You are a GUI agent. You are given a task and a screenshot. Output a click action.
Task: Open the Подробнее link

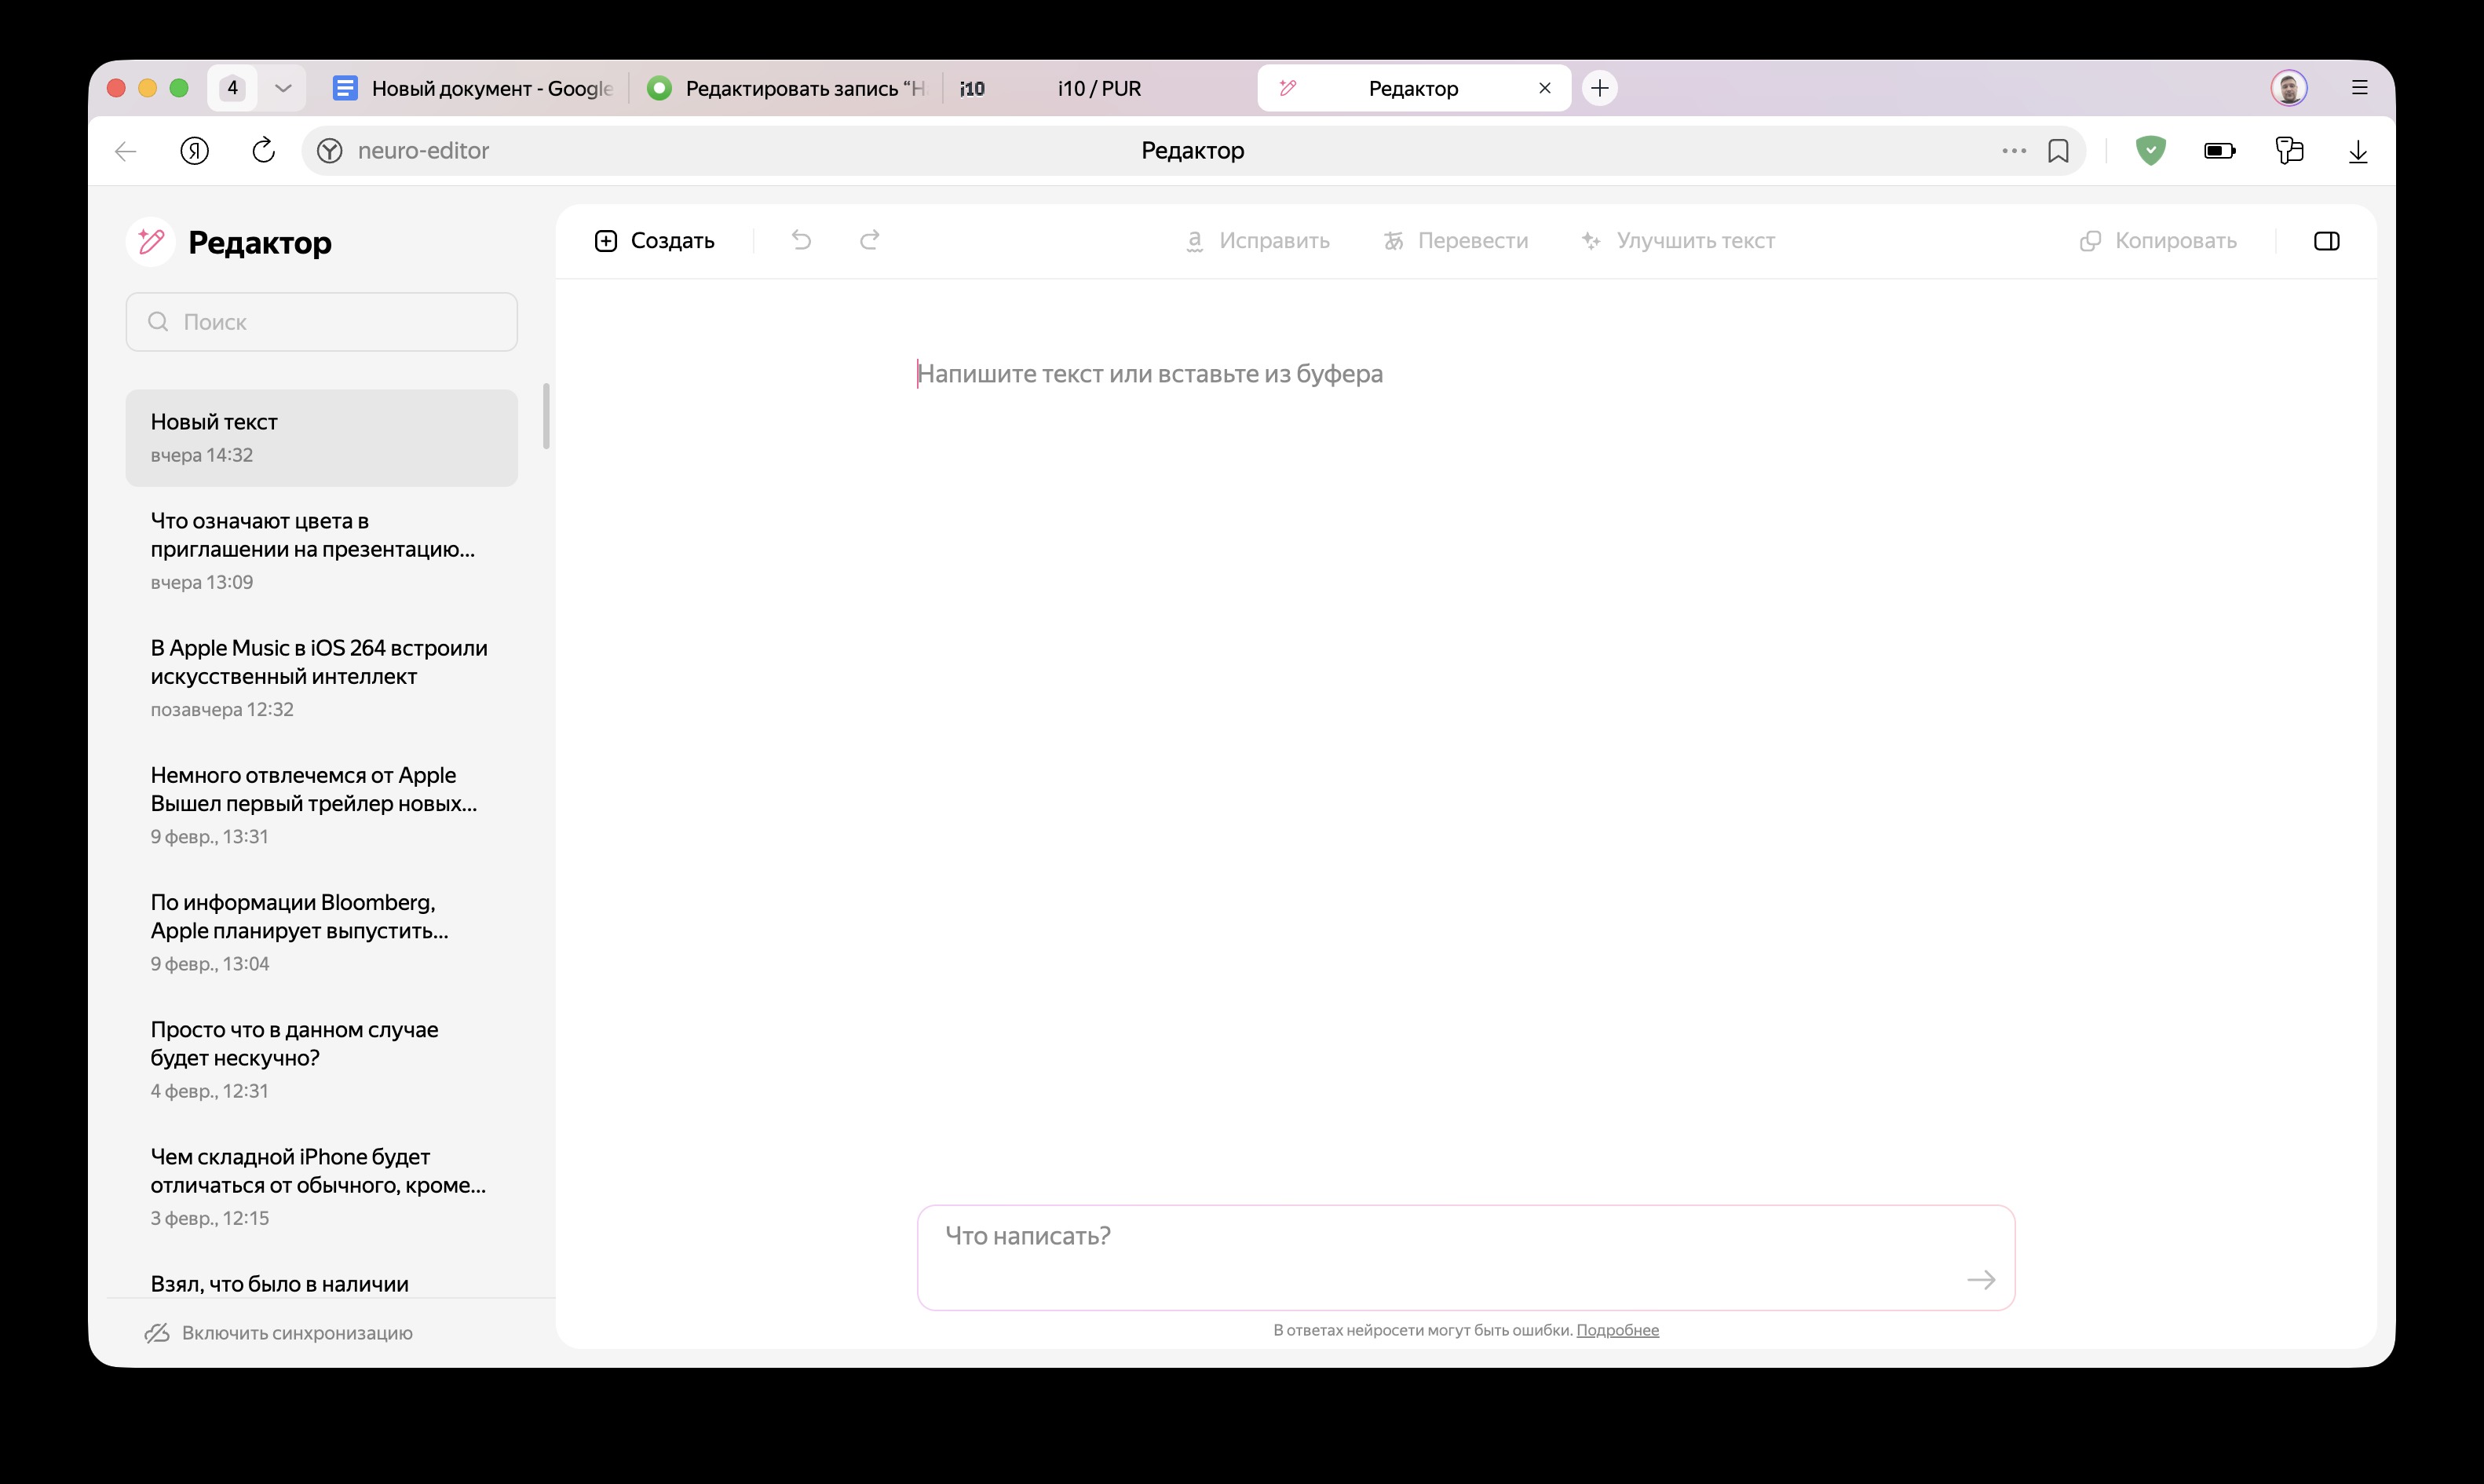point(1617,1330)
